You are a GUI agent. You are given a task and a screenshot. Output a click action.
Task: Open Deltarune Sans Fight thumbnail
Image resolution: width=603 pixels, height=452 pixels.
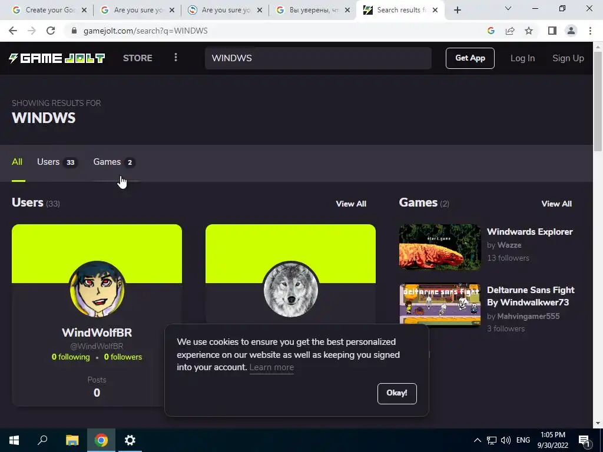click(x=440, y=305)
